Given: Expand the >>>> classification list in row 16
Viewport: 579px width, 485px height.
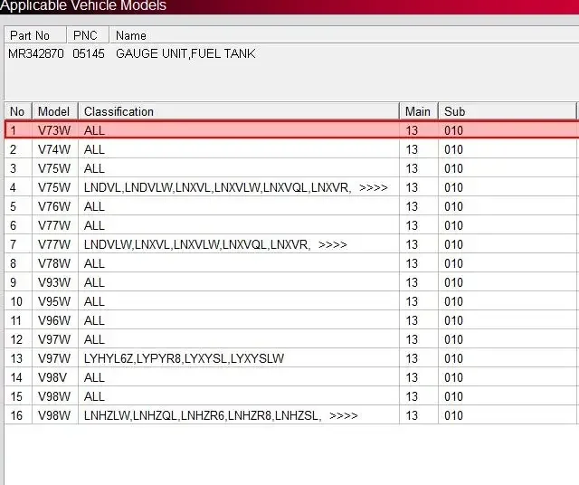Looking at the screenshot, I should coord(344,415).
